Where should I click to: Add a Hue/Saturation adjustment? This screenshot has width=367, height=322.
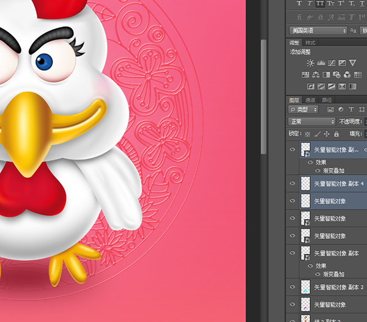tap(305, 75)
